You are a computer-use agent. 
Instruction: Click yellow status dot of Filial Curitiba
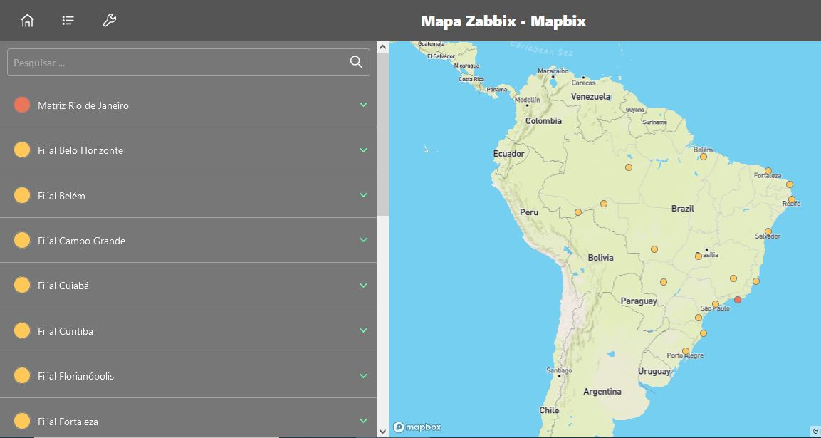coord(22,330)
